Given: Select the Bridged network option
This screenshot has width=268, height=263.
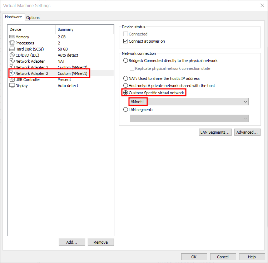Looking at the screenshot, I should (x=125, y=61).
